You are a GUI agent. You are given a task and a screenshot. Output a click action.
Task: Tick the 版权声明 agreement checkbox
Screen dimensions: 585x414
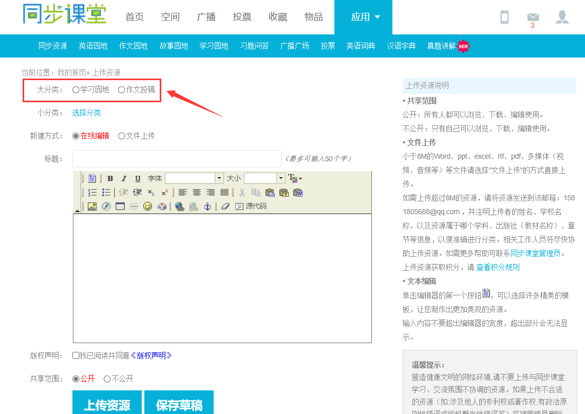pyautogui.click(x=76, y=355)
